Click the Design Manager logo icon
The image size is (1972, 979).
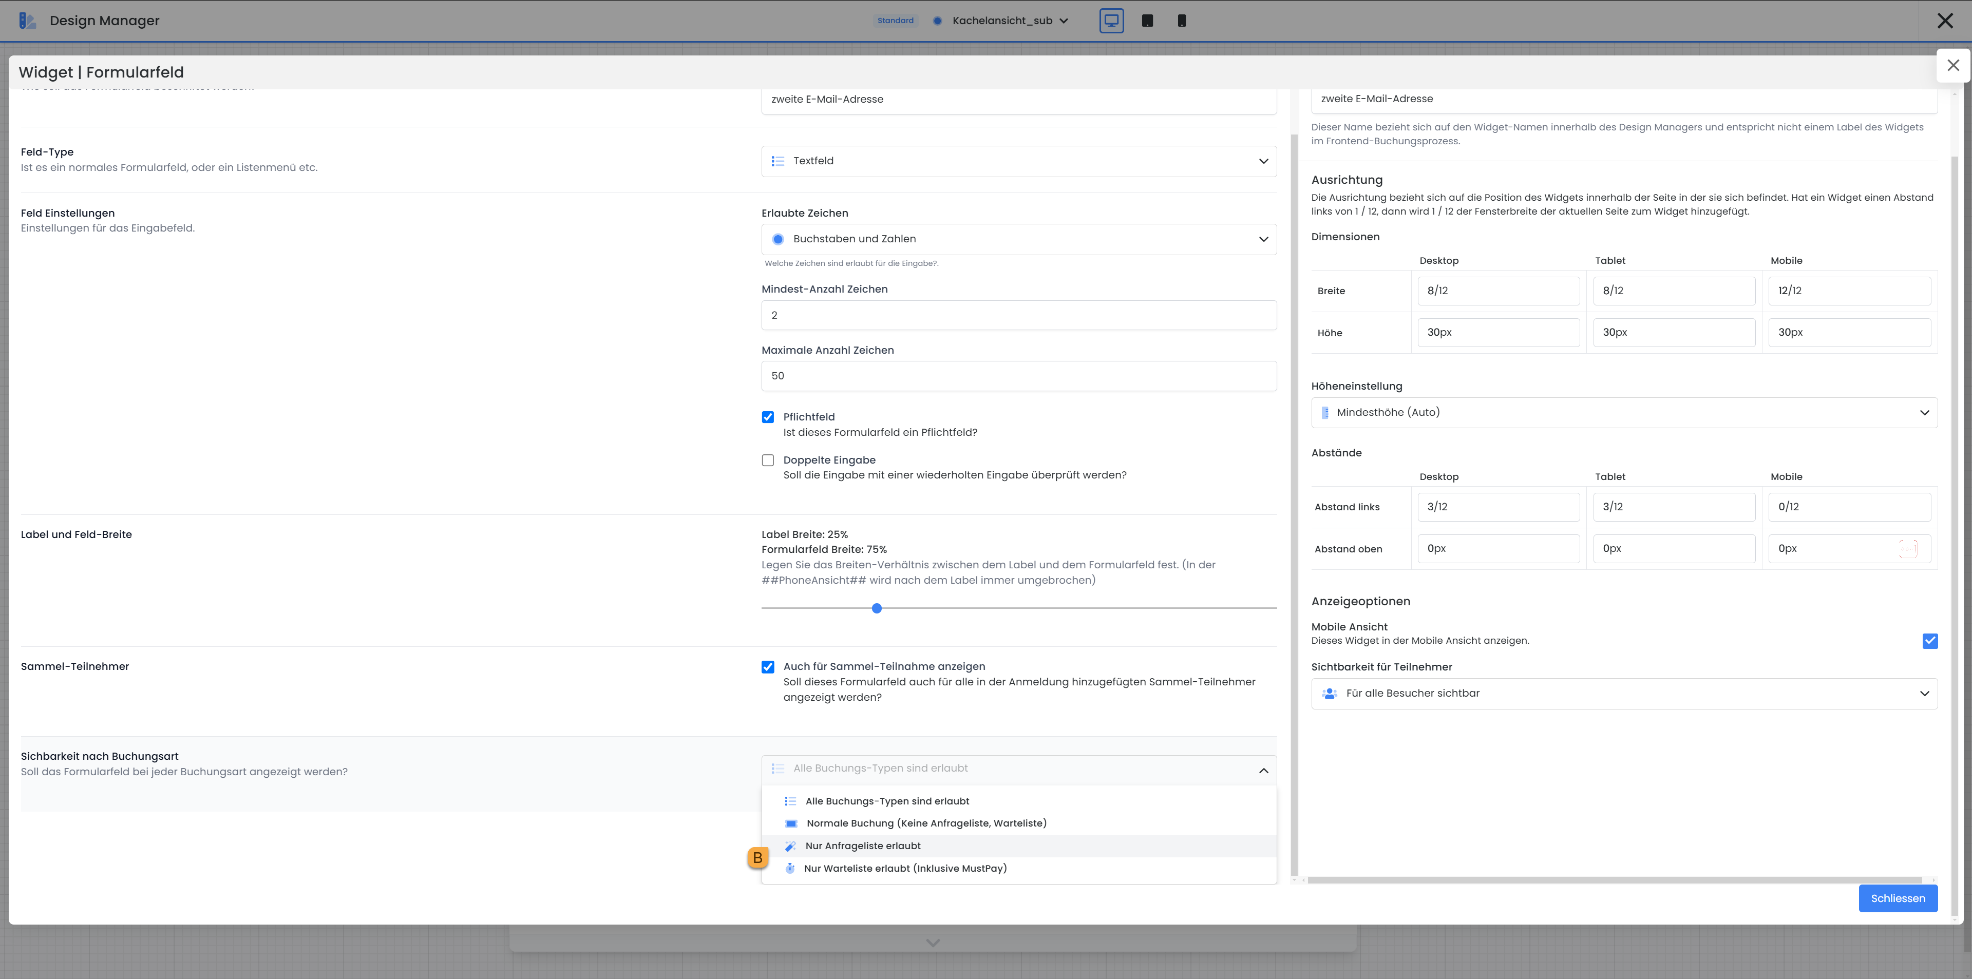point(27,21)
